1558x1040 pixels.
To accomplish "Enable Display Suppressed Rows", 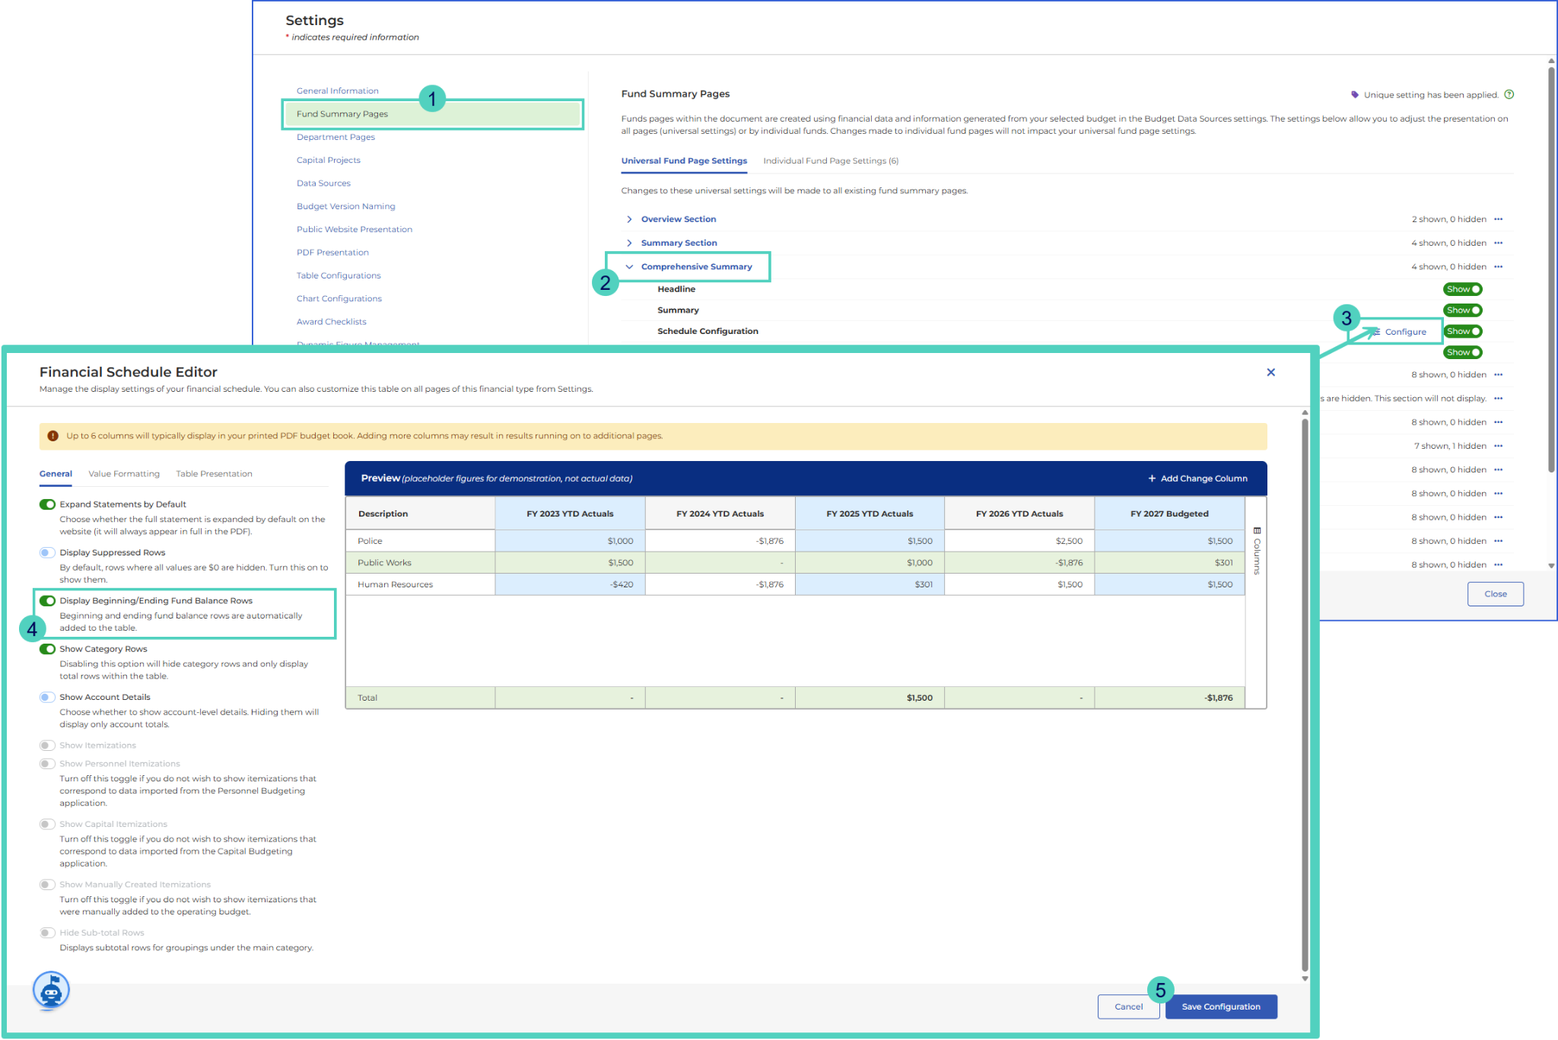I will point(47,552).
